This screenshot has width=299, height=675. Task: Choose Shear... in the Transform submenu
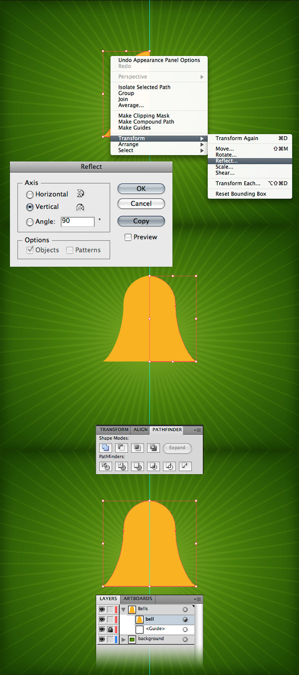point(250,173)
